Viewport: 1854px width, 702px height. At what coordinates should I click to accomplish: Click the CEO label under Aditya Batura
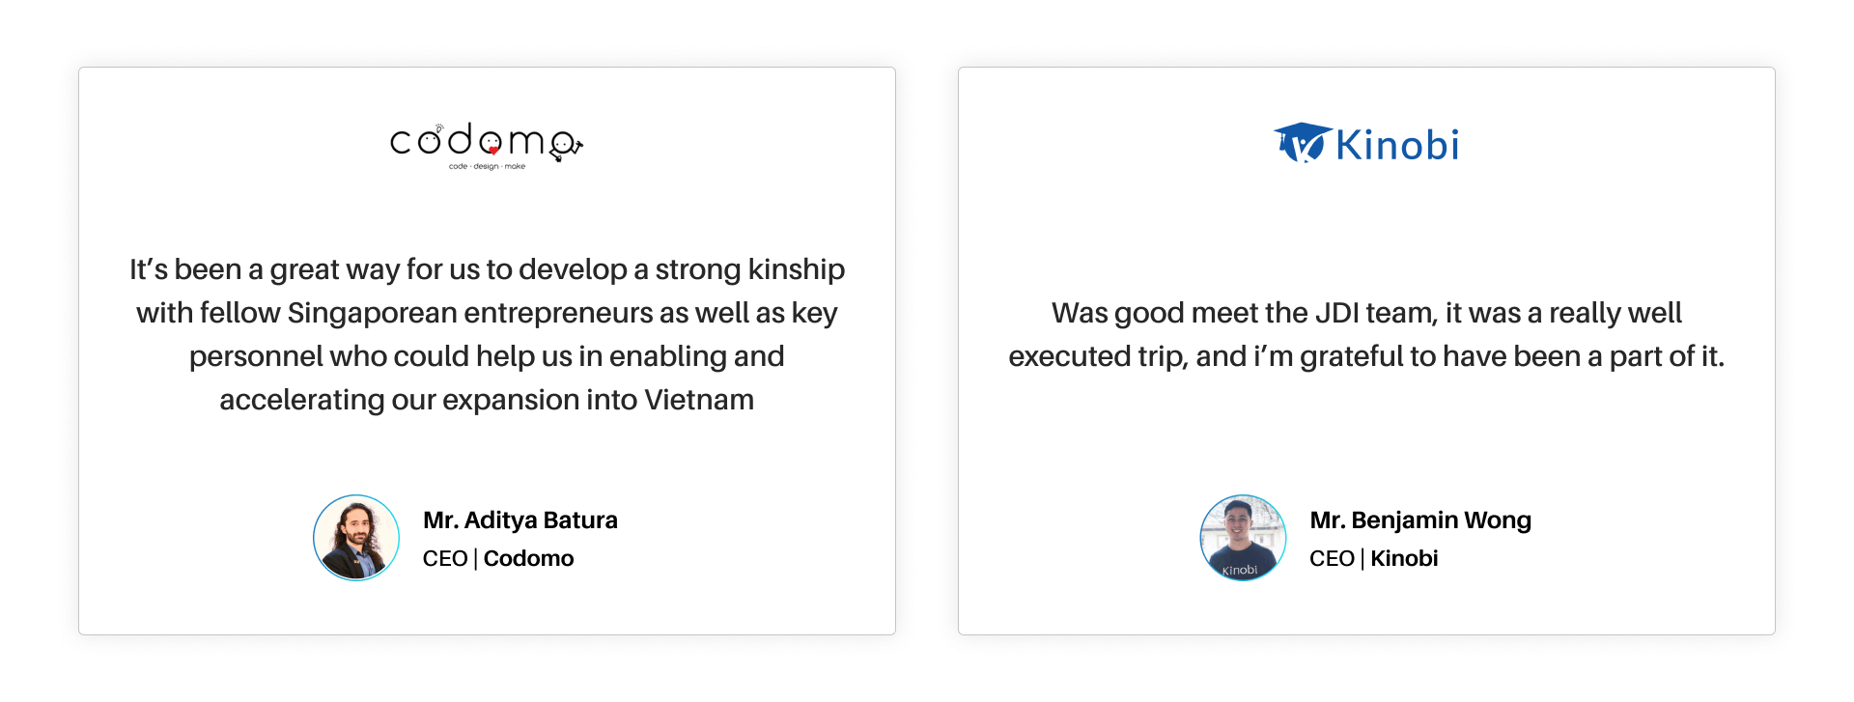(x=445, y=559)
